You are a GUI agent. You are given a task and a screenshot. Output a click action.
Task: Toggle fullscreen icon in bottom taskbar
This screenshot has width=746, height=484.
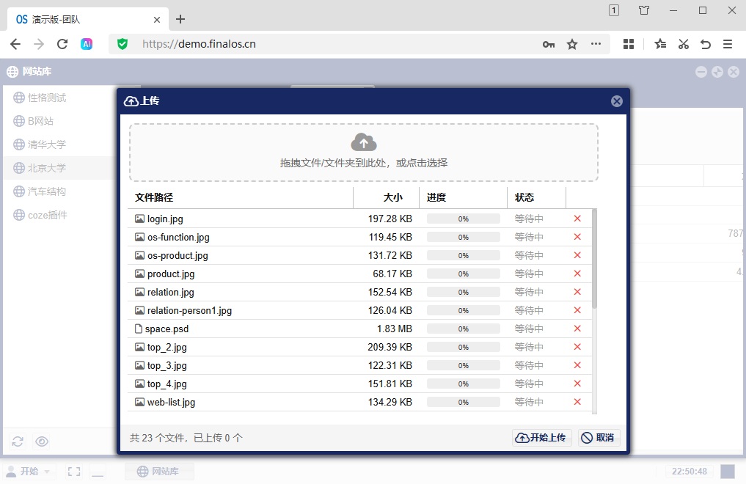coord(74,471)
